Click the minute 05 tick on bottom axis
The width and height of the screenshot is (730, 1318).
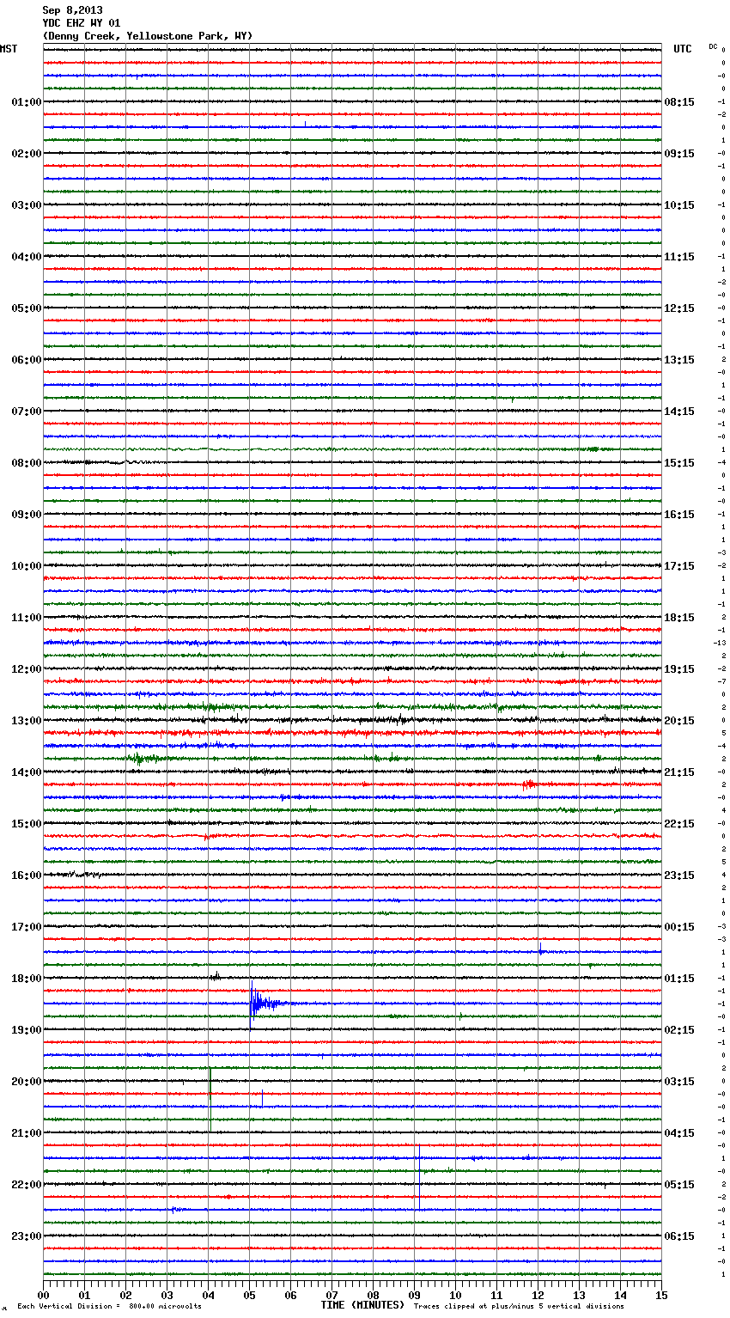pyautogui.click(x=249, y=1295)
